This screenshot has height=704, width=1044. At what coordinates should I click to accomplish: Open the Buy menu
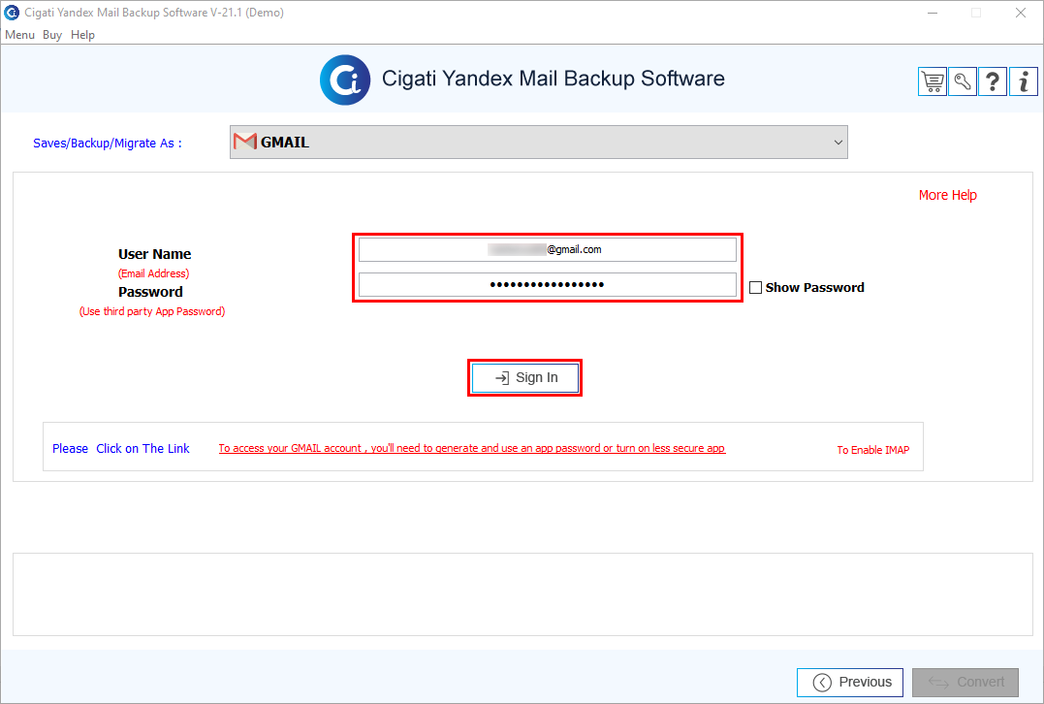point(52,35)
